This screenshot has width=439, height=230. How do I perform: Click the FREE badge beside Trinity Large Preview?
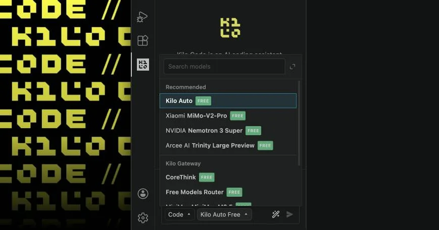click(x=265, y=146)
